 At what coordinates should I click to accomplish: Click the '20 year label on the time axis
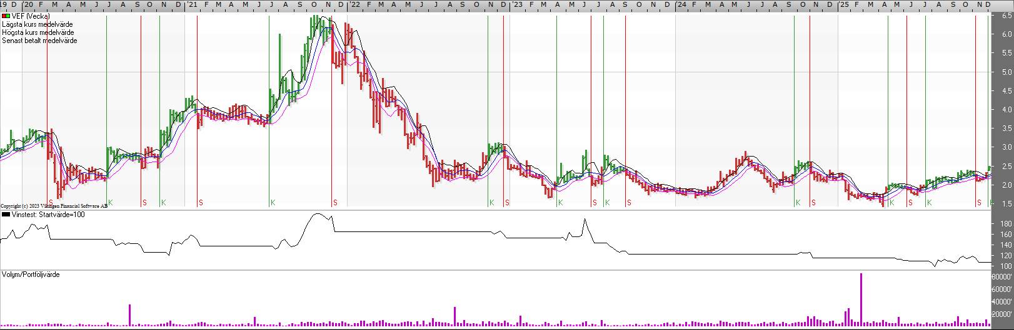coord(28,4)
